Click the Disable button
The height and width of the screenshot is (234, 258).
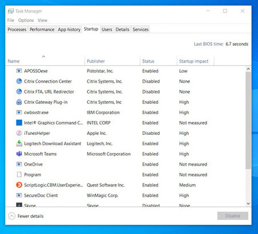point(233,216)
